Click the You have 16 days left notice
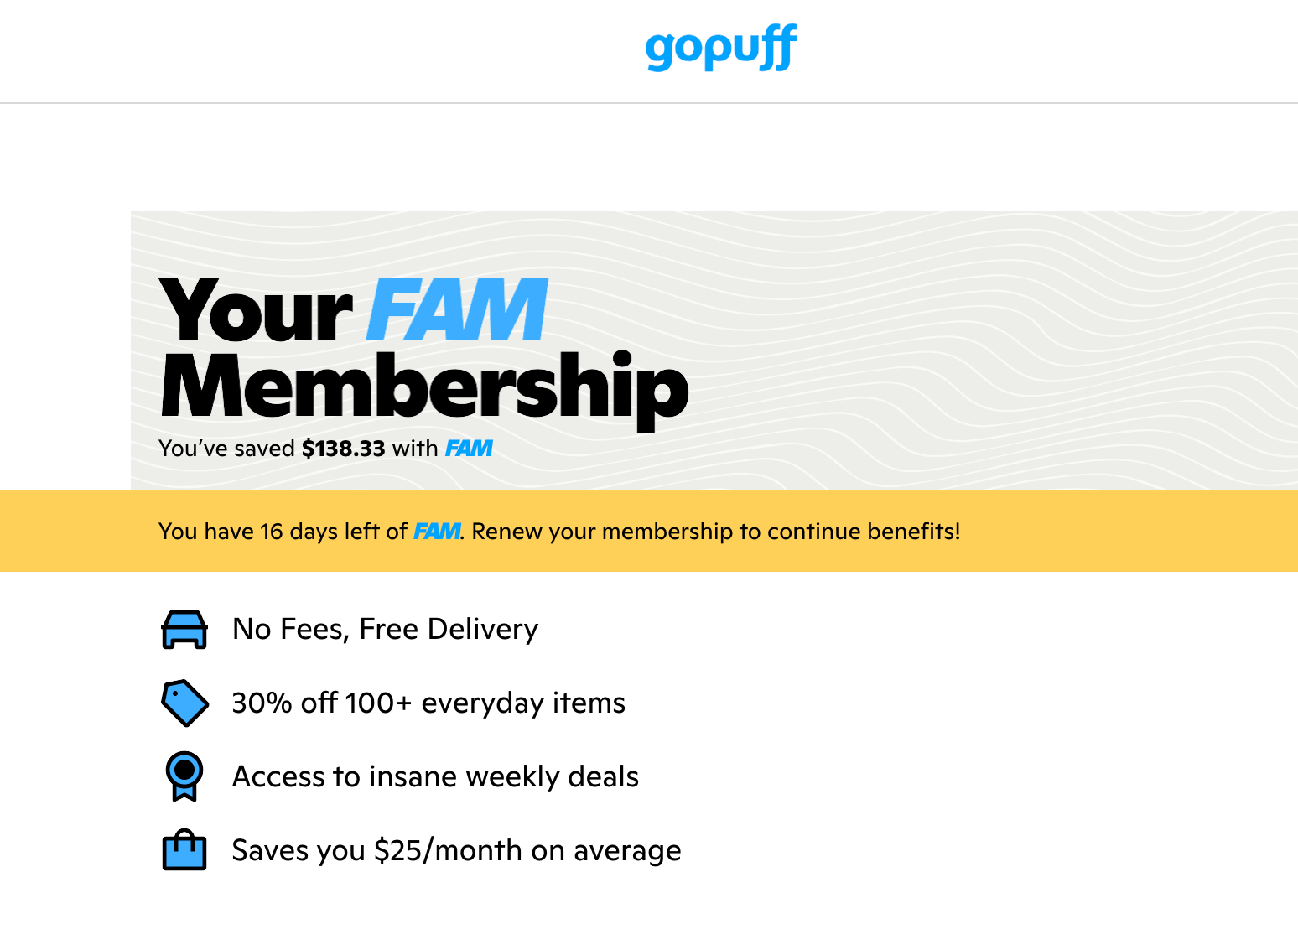The height and width of the screenshot is (929, 1298). coord(282,532)
